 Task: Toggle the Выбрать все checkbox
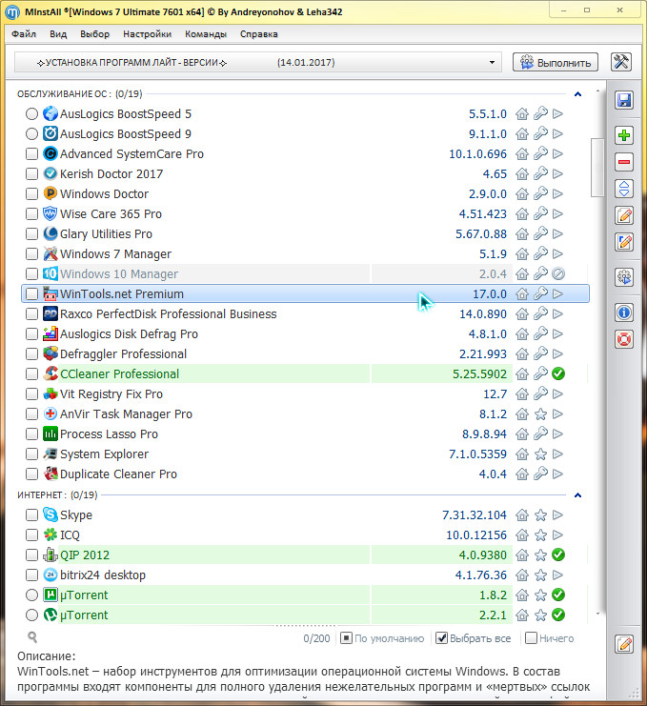(441, 638)
